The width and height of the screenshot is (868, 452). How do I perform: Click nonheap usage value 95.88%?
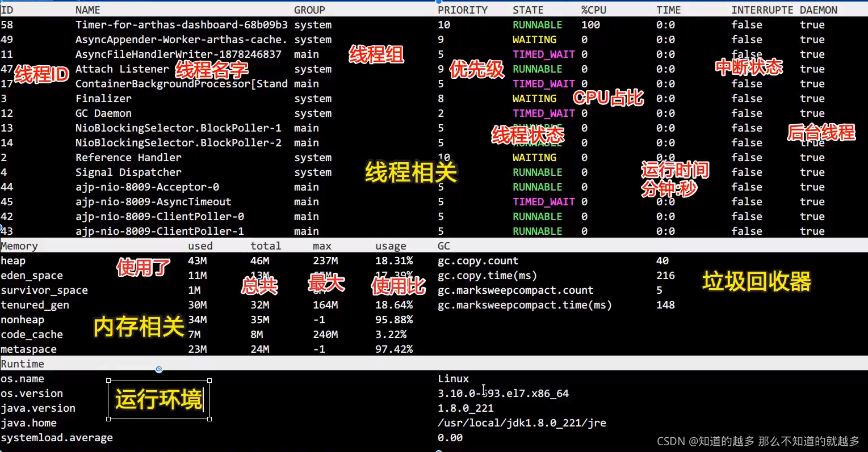pos(394,320)
